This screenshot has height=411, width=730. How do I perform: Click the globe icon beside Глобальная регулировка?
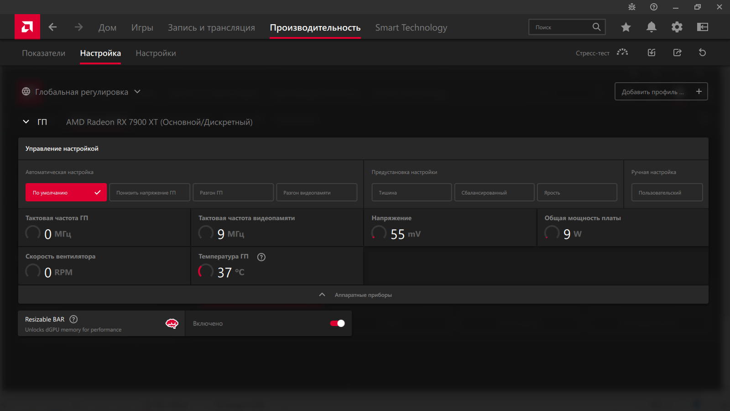click(x=26, y=92)
